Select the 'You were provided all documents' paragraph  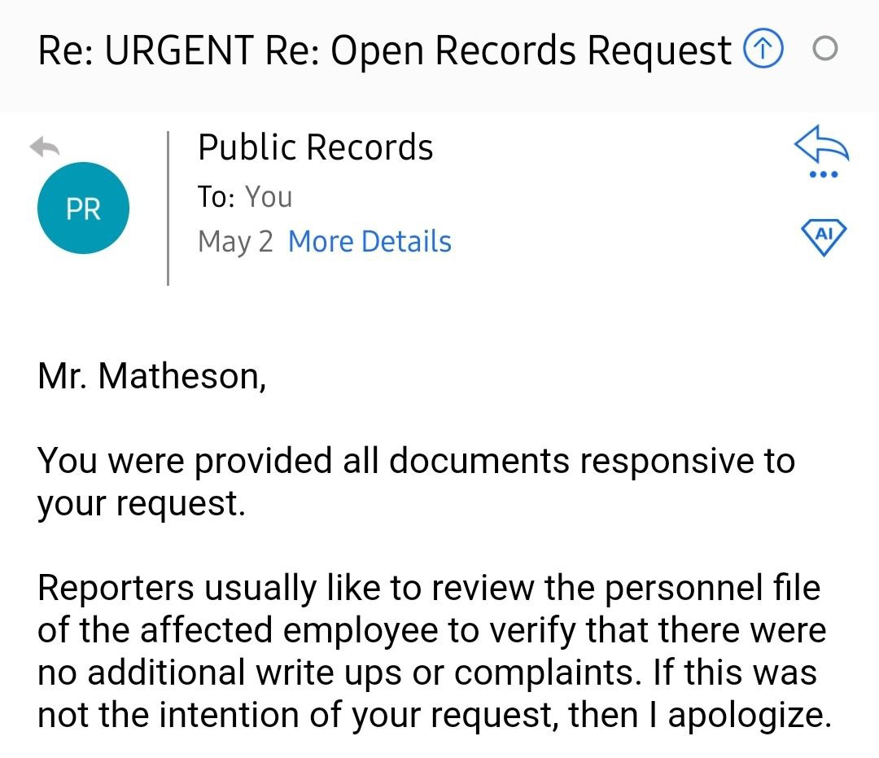point(416,482)
